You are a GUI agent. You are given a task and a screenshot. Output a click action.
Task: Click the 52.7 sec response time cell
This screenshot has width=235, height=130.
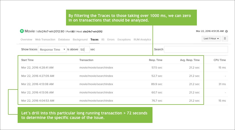pos(157,76)
